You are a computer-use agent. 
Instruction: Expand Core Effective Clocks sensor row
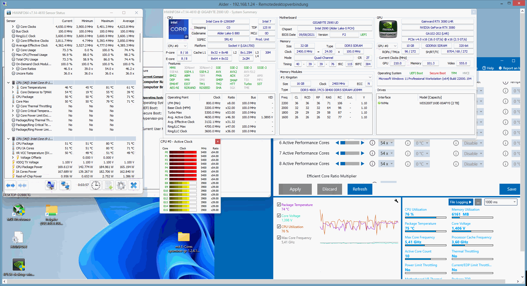[x=13, y=41]
